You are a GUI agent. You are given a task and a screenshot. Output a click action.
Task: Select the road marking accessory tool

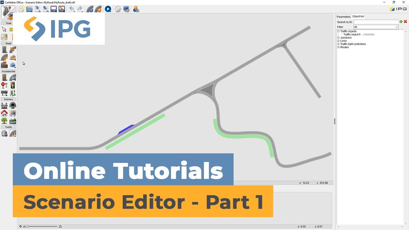(x=4, y=78)
